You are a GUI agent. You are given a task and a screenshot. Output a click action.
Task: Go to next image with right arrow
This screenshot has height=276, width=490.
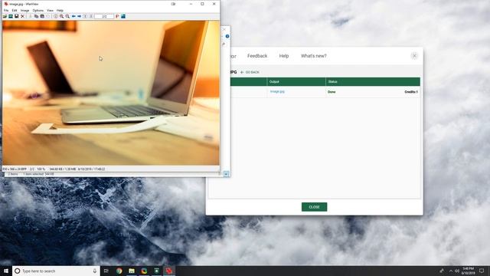79,16
